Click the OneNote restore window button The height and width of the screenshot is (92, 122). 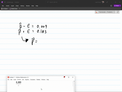coord(116,2)
